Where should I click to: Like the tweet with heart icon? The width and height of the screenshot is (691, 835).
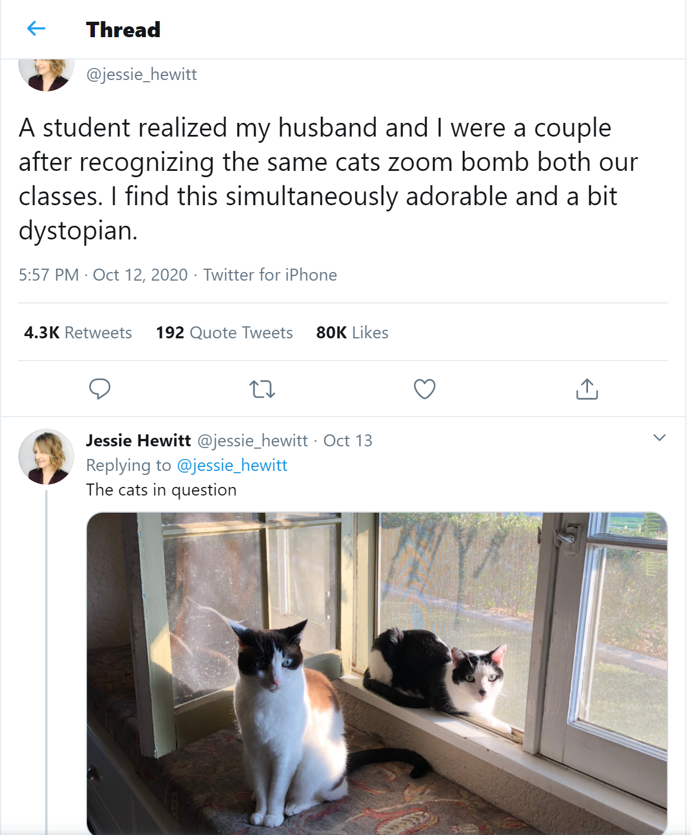(x=424, y=389)
